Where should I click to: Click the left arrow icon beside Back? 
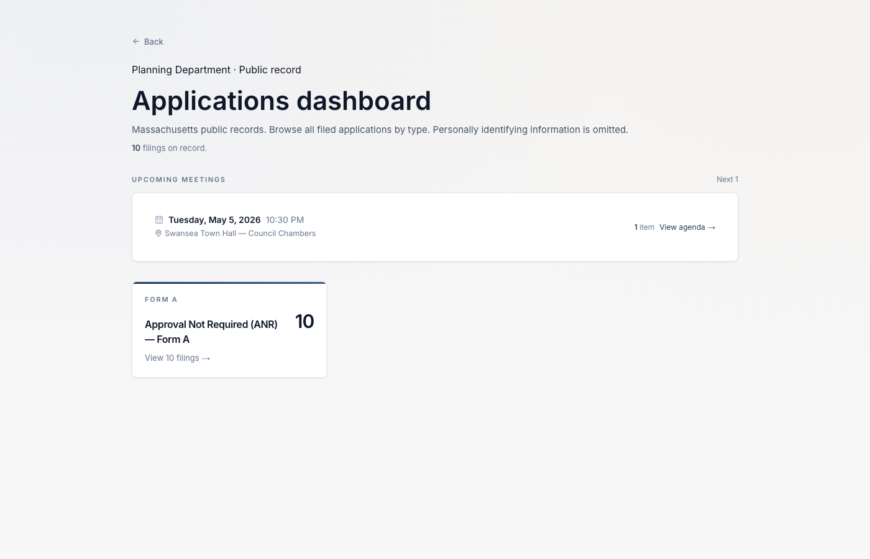click(136, 42)
